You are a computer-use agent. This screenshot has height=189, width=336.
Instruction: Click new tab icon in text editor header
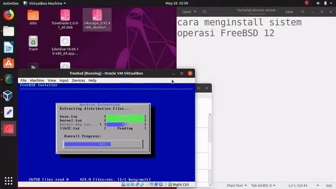click(x=204, y=12)
